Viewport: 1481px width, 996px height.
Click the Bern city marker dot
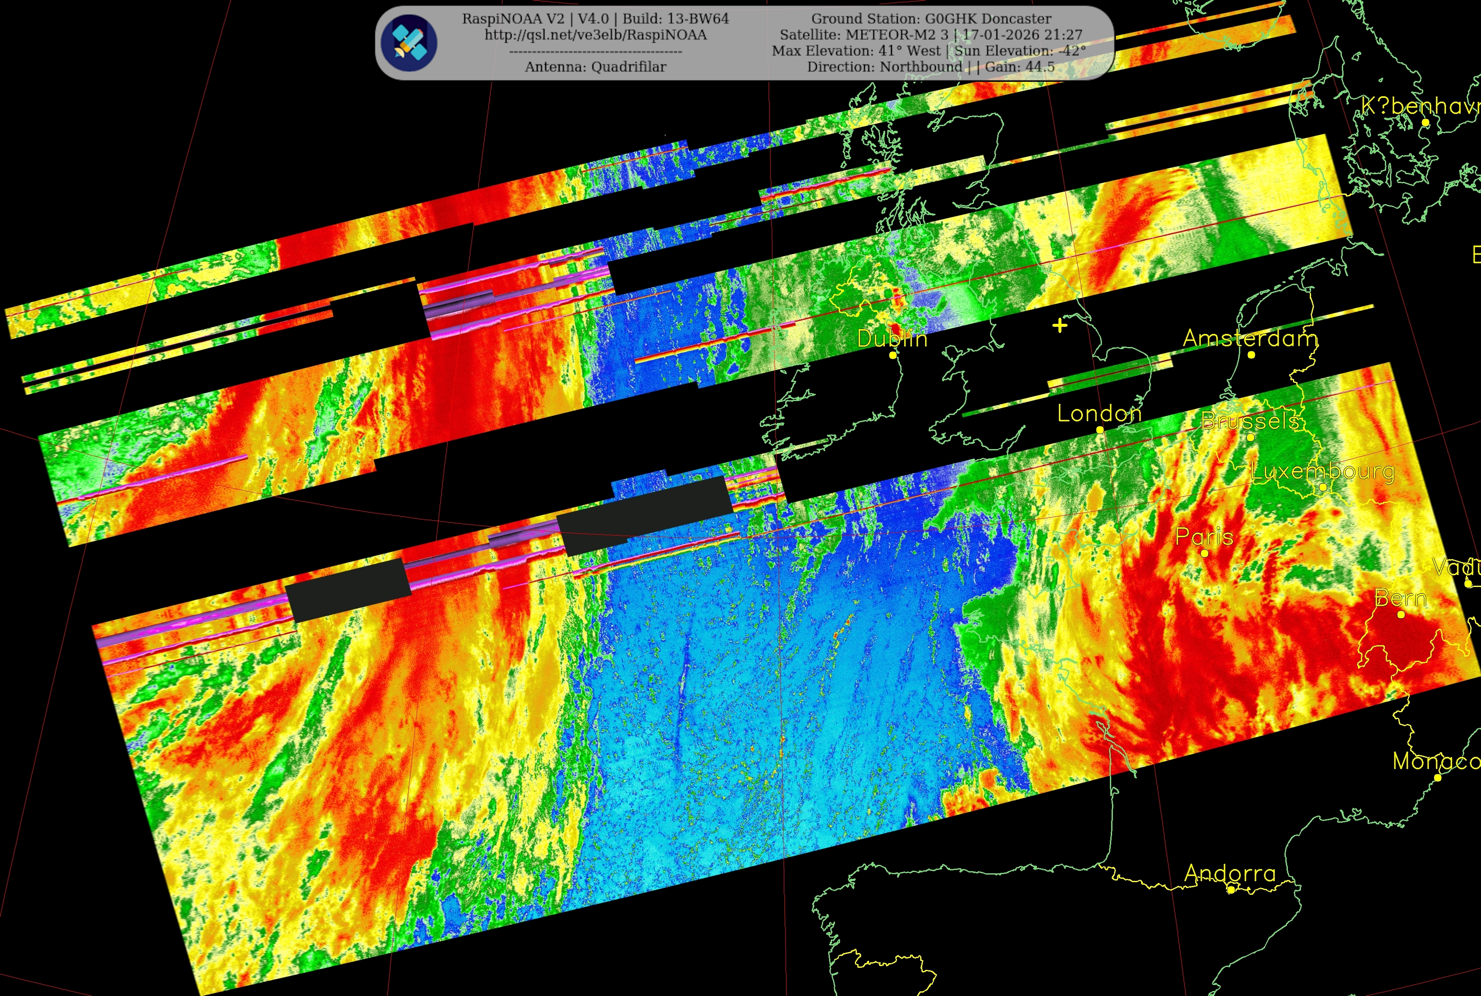click(x=1401, y=614)
